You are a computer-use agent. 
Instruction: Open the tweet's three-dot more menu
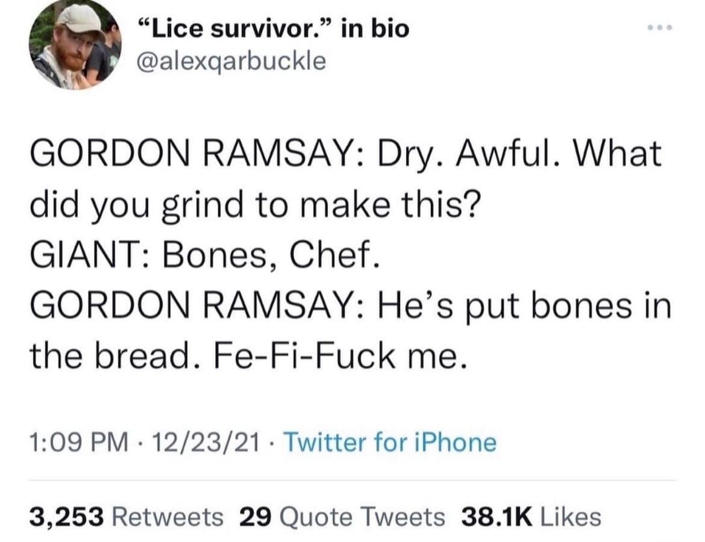(x=660, y=28)
